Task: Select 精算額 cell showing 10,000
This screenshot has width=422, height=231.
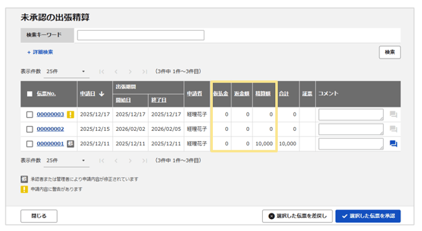Action: [x=264, y=144]
